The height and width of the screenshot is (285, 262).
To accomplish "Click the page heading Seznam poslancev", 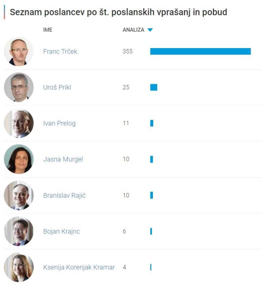I will [x=118, y=13].
